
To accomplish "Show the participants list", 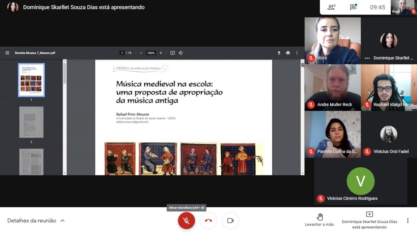I will (x=331, y=7).
